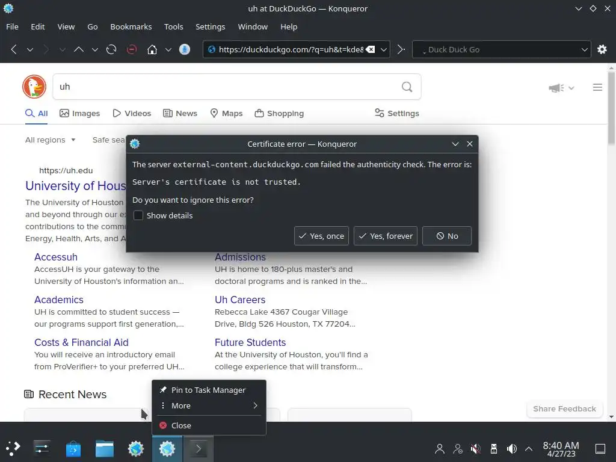Open Duck Duck Go search engine dropdown
This screenshot has height=462, width=616.
(x=584, y=49)
